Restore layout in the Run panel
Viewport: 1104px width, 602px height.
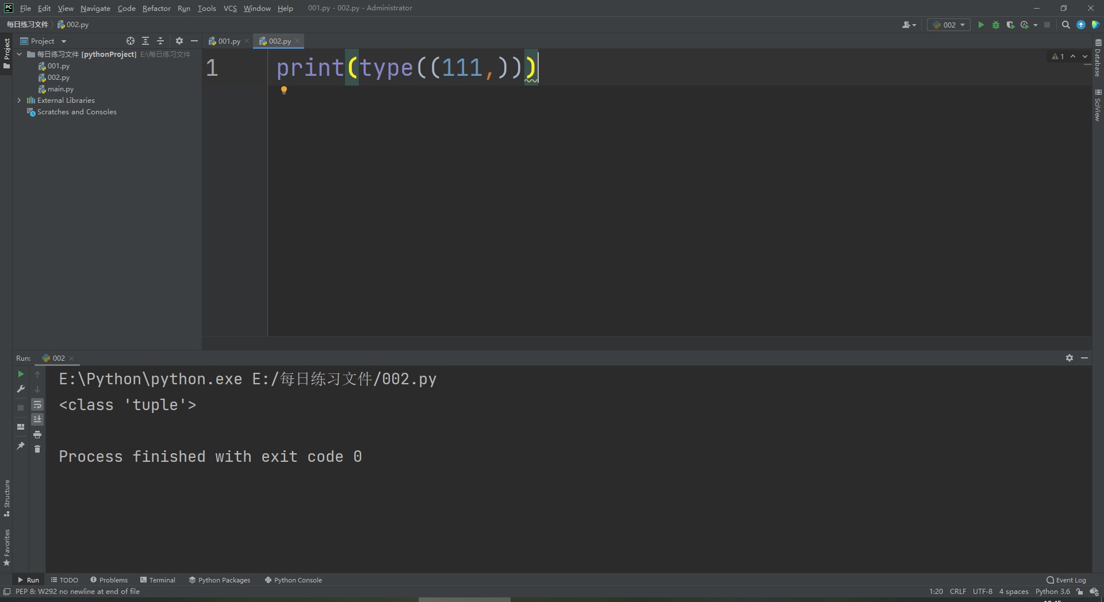21,427
